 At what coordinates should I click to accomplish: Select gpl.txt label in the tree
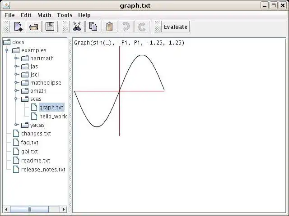click(x=29, y=152)
